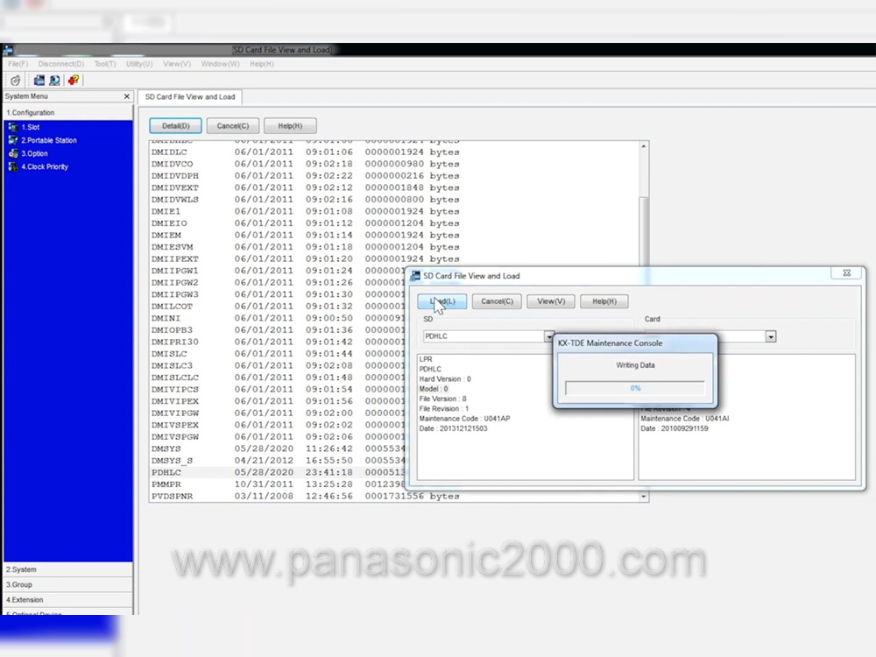876x657 pixels.
Task: Click the Writing Data progress bar
Action: click(x=634, y=387)
